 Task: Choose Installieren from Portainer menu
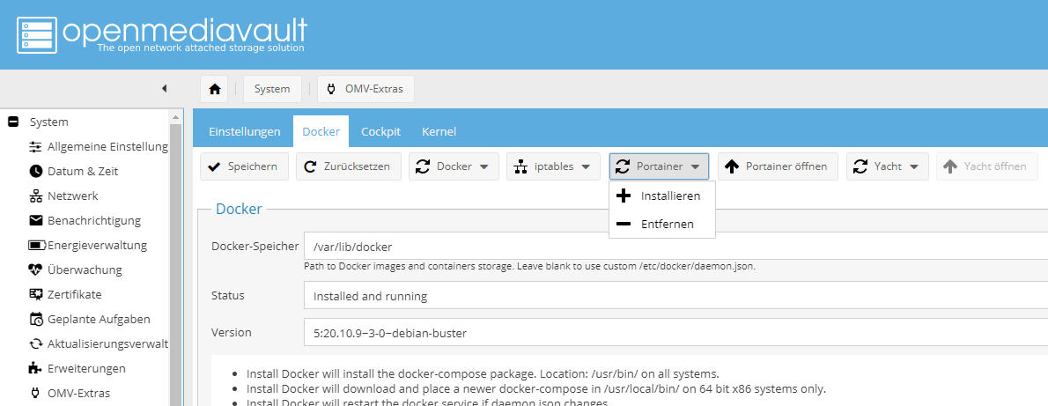click(662, 196)
